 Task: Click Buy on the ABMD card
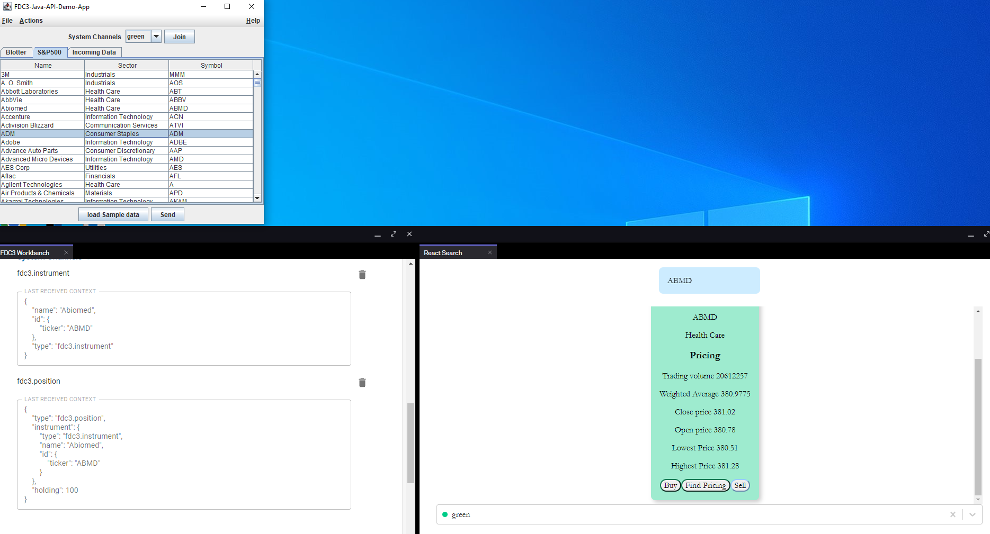671,485
